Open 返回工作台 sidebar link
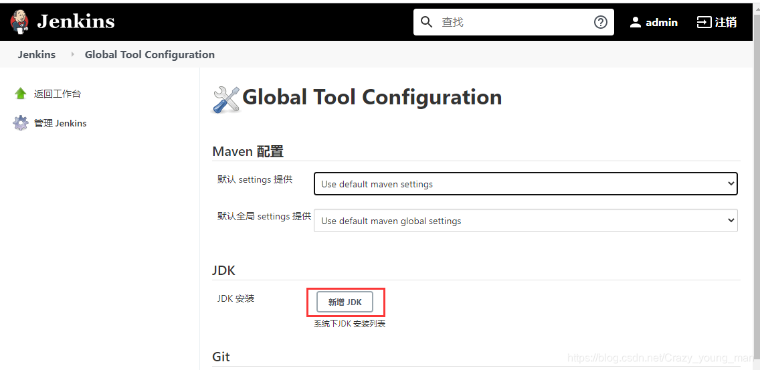 click(x=57, y=94)
